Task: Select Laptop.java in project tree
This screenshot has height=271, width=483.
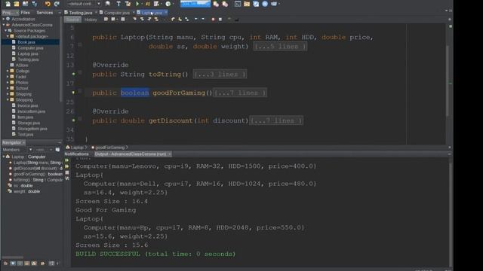Action: coord(28,53)
